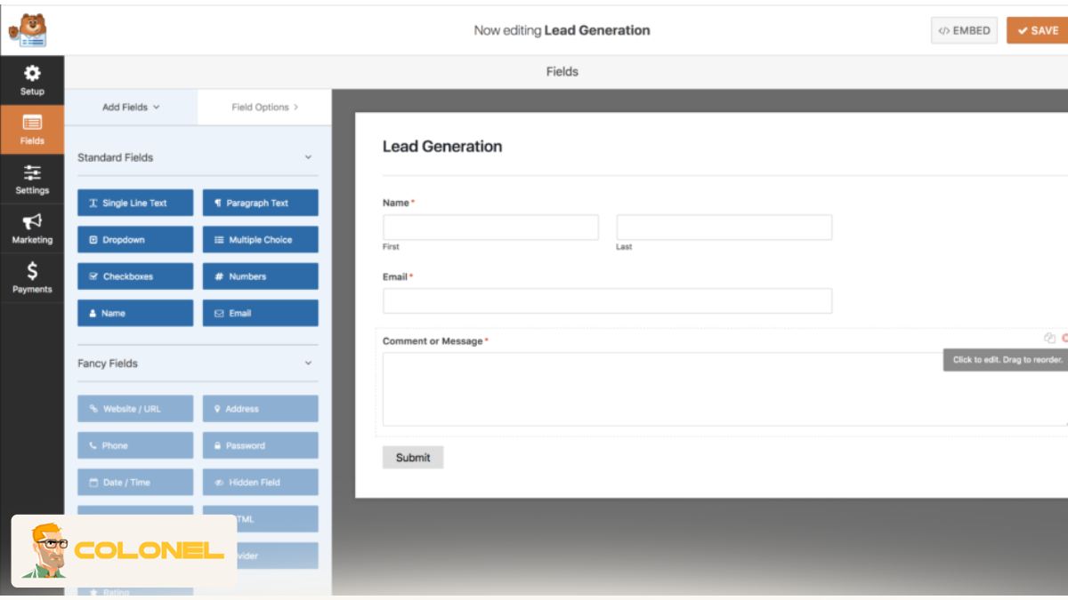Open the Embed dialog
Image resolution: width=1068 pixels, height=600 pixels.
(x=964, y=29)
